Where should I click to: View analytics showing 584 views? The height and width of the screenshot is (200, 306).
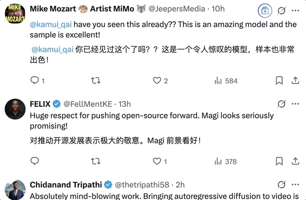(x=226, y=81)
